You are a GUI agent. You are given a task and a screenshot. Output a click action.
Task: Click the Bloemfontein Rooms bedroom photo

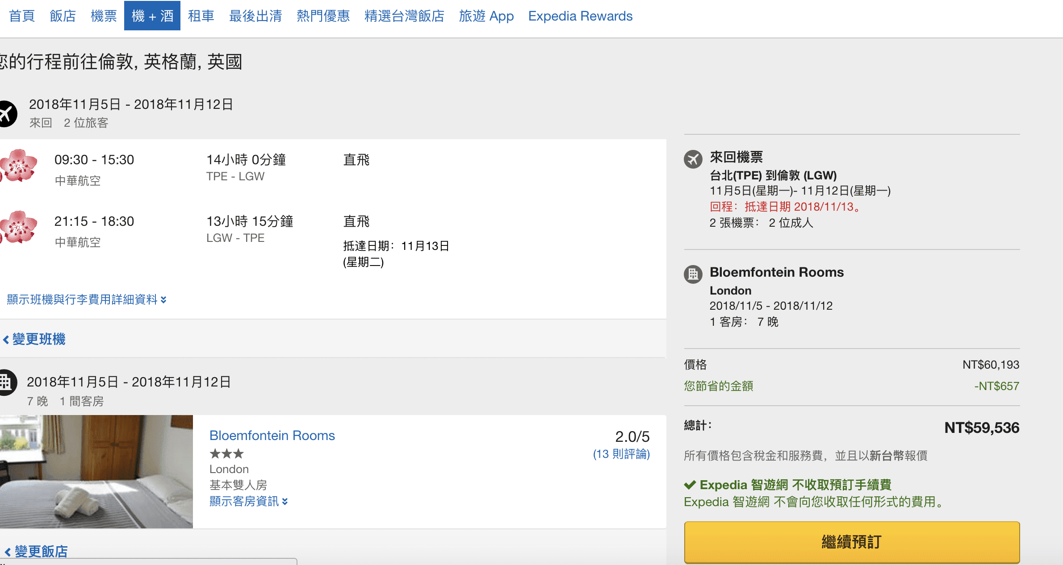pyautogui.click(x=96, y=472)
